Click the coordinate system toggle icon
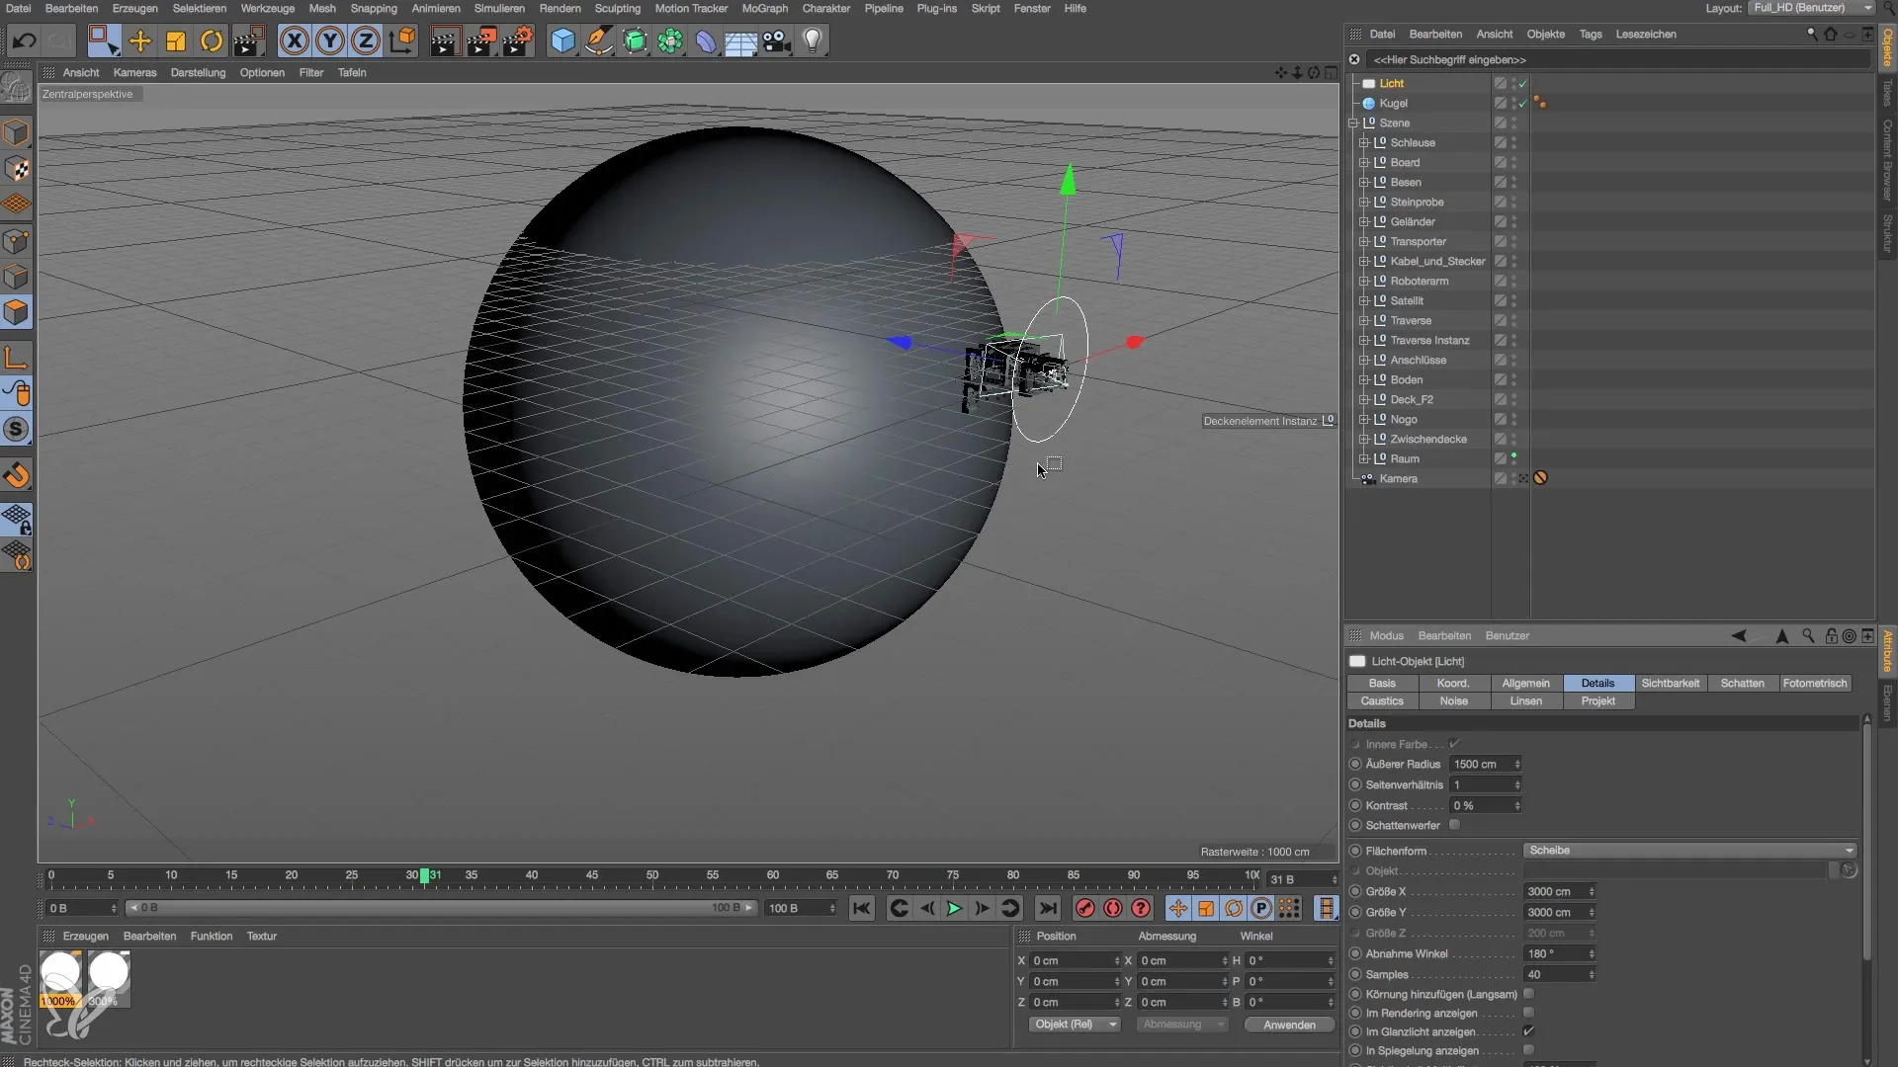Viewport: 1898px width, 1067px height. pyautogui.click(x=402, y=41)
